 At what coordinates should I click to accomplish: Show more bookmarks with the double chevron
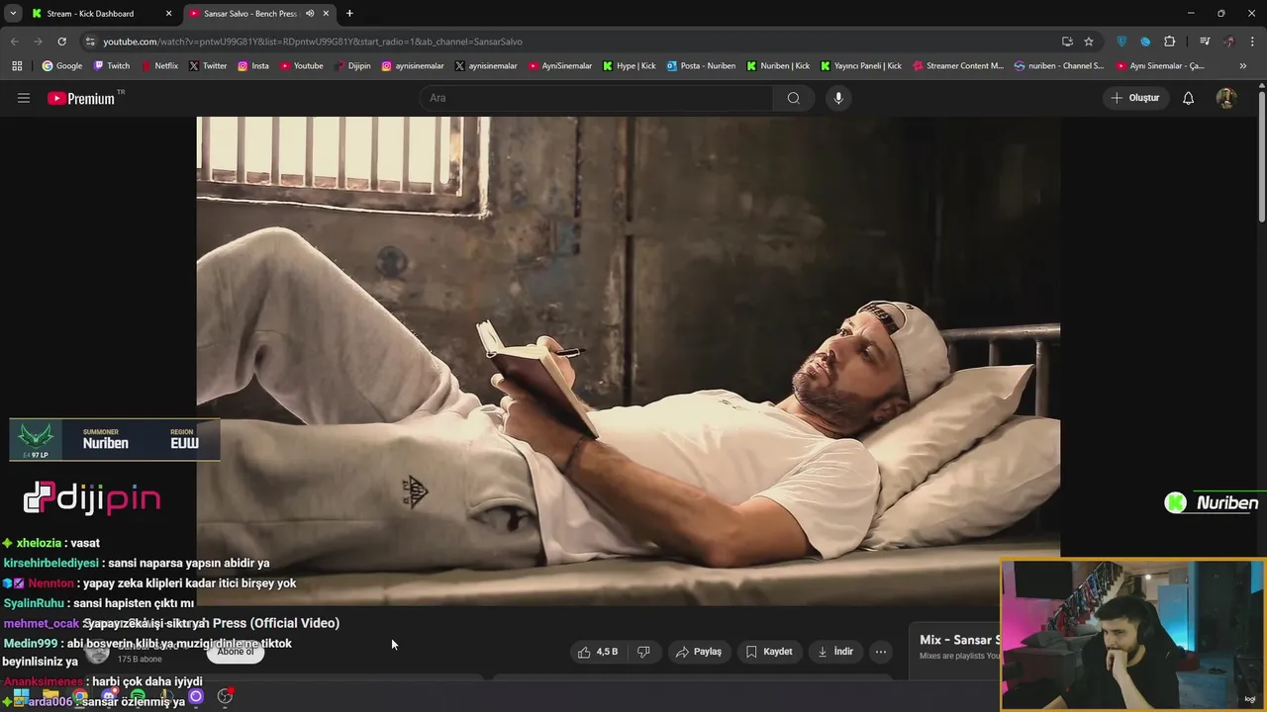click(x=1243, y=66)
